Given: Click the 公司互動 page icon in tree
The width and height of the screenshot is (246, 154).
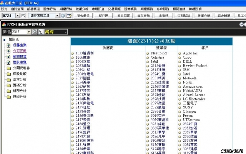Looking at the screenshot, I should [x=8, y=51].
